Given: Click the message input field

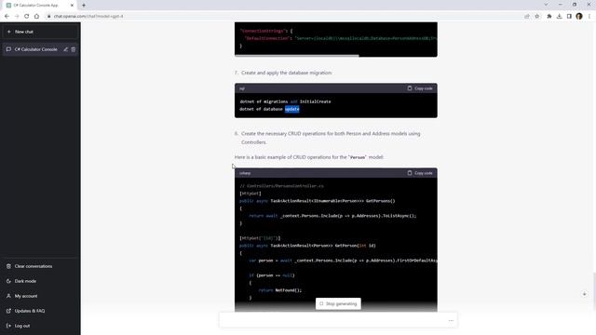Looking at the screenshot, I should (338, 320).
